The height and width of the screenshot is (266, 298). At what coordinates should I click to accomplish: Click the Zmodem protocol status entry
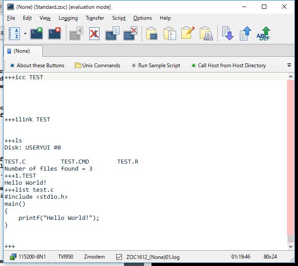coord(94,257)
